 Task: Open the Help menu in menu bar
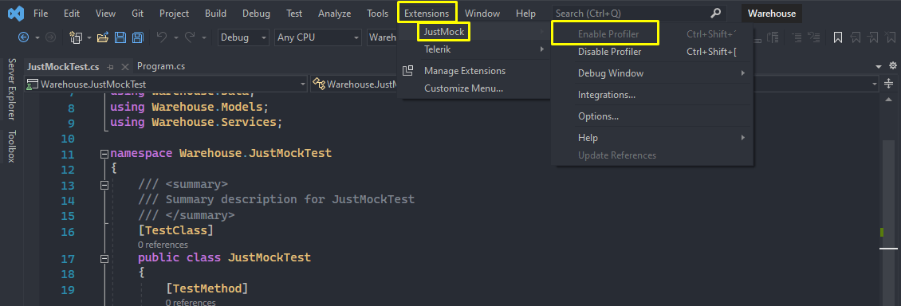[525, 14]
